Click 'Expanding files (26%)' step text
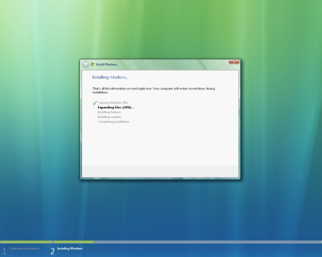Screen dimensions: 322x257 coord(116,107)
